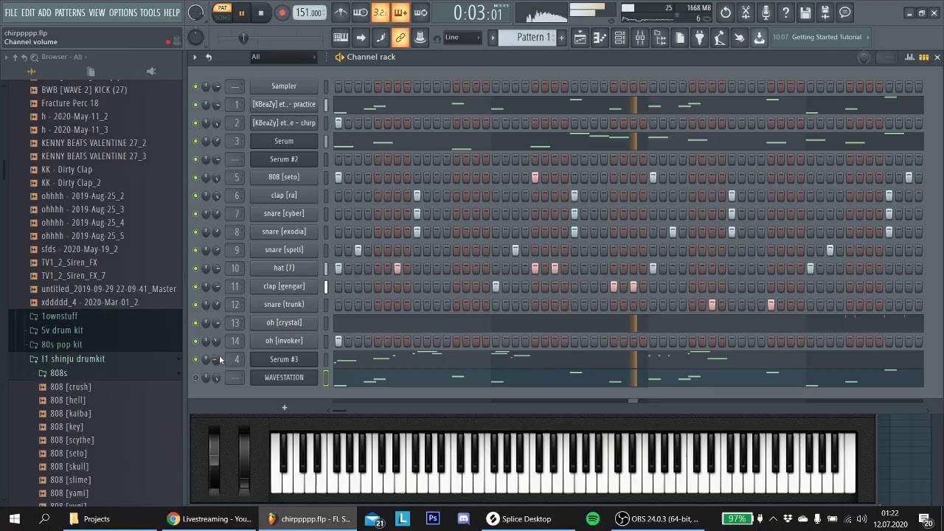Open Spotify from the Windows taskbar
Screen dimensions: 944x531
pos(593,519)
